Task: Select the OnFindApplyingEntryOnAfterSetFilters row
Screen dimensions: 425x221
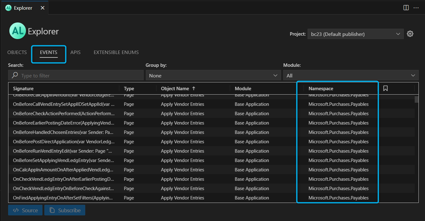Action: 211,198
